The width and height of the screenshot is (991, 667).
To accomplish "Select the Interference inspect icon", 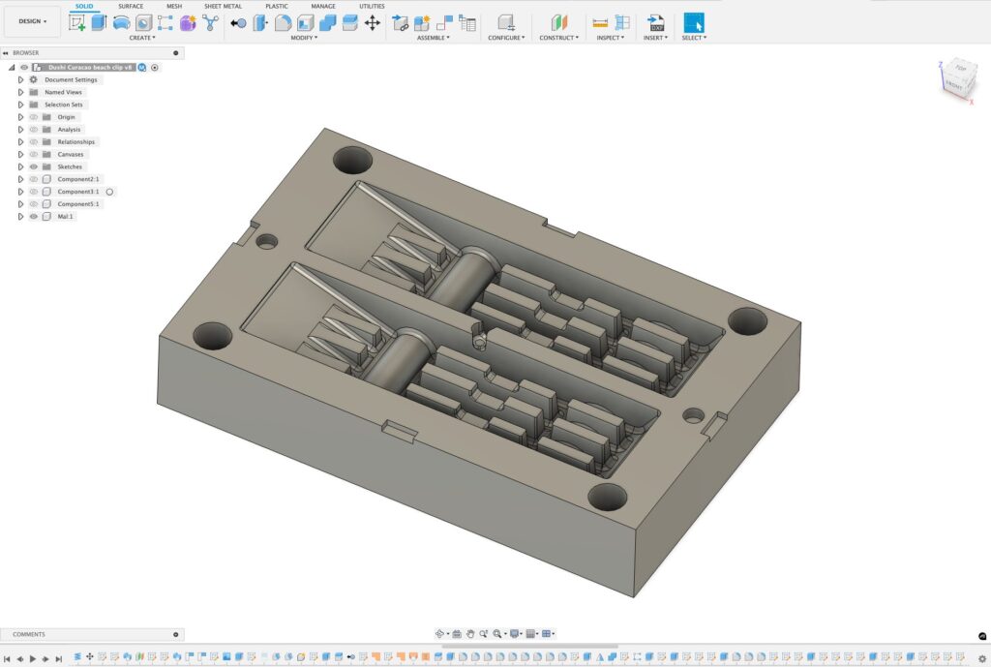I will coord(622,23).
